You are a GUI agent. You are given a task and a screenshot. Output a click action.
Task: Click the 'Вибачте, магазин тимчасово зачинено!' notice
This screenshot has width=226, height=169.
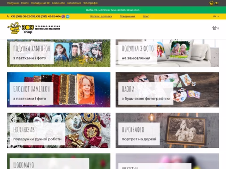pyautogui.click(x=113, y=10)
